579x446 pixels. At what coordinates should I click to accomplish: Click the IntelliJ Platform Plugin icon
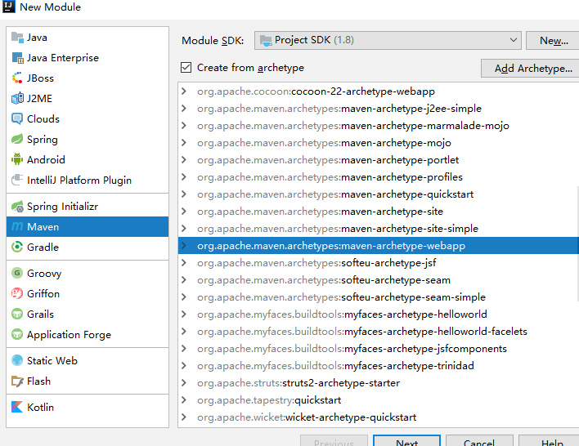17,180
